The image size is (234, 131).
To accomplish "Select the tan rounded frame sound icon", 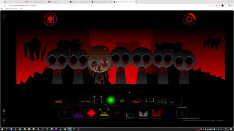I will [x=150, y=100].
